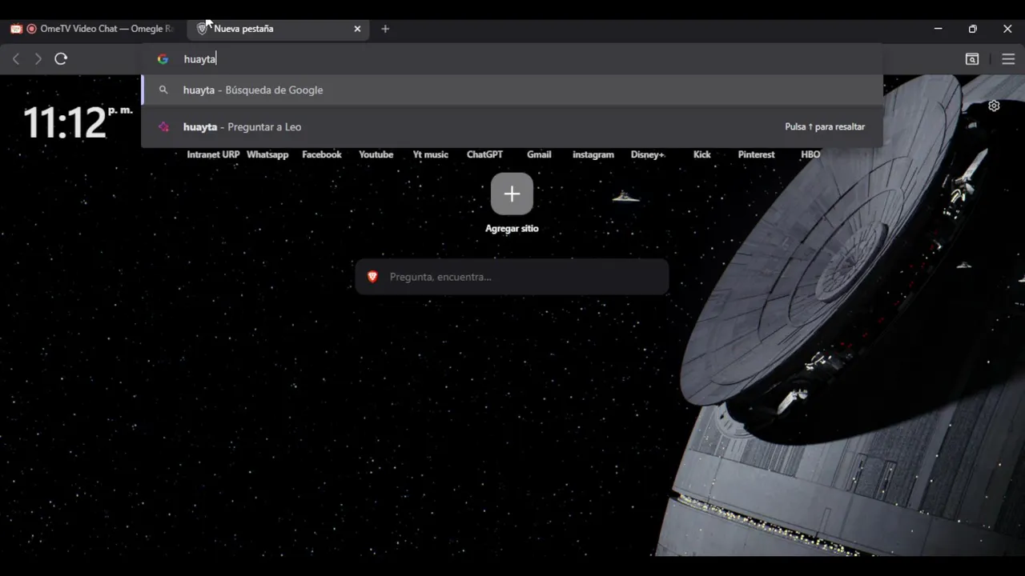Click the shield favicon on Nueva pestaña tab
This screenshot has width=1025, height=576.
202,29
